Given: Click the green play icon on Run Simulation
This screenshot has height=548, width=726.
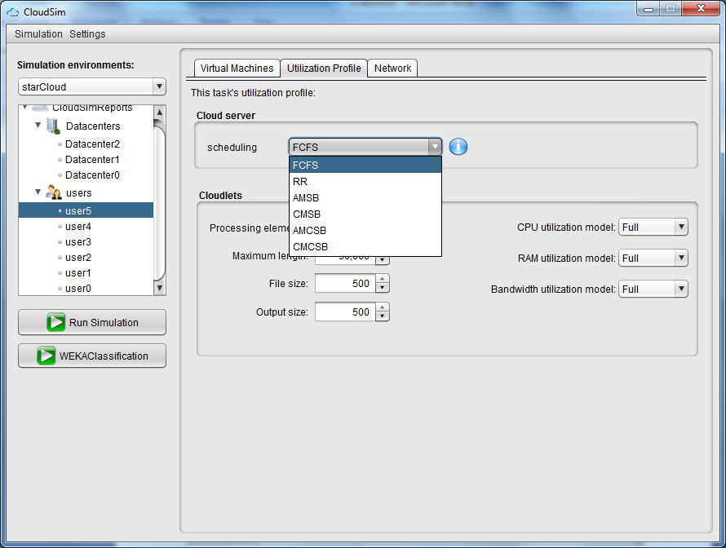Looking at the screenshot, I should pyautogui.click(x=55, y=322).
